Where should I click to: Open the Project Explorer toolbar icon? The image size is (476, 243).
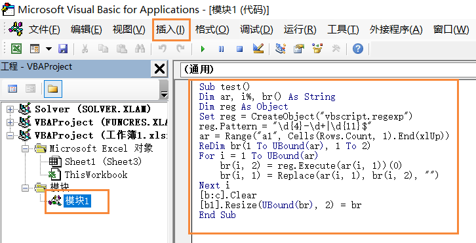281,49
